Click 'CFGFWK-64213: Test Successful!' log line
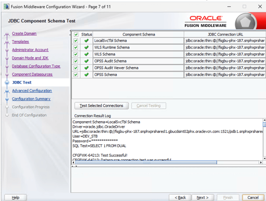This screenshot has height=201, width=266. (100, 155)
